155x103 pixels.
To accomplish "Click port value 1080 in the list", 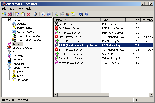I will [136, 54].
